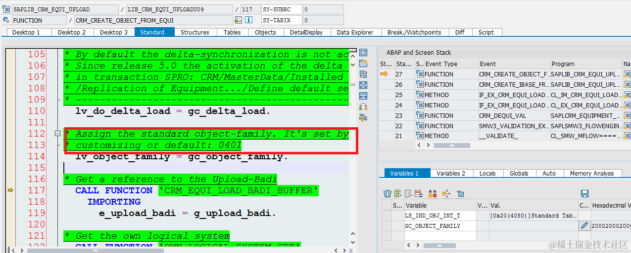631x253 pixels.
Task: Click line 117 in breakpoint margin
Action: pyautogui.click(x=10, y=190)
